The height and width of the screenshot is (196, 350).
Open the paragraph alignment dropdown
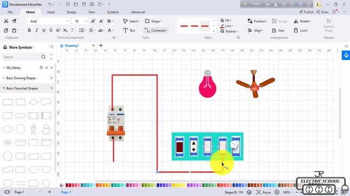pyautogui.click(x=110, y=21)
